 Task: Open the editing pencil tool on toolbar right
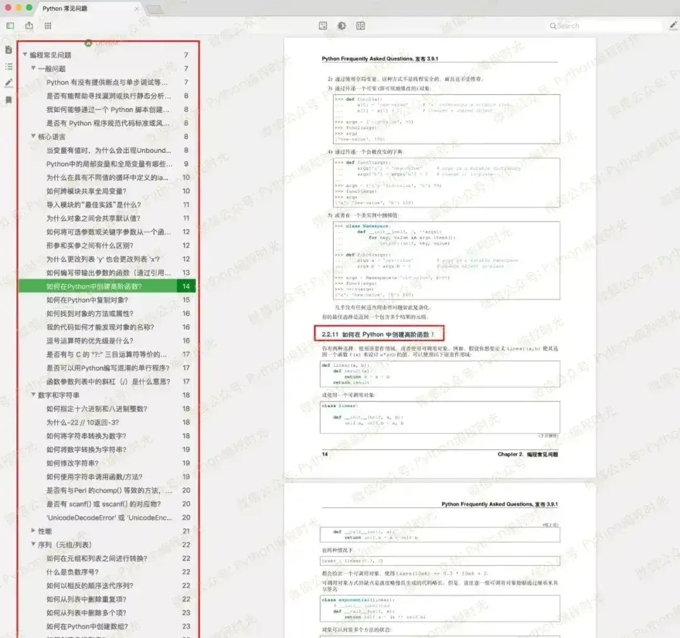672,26
